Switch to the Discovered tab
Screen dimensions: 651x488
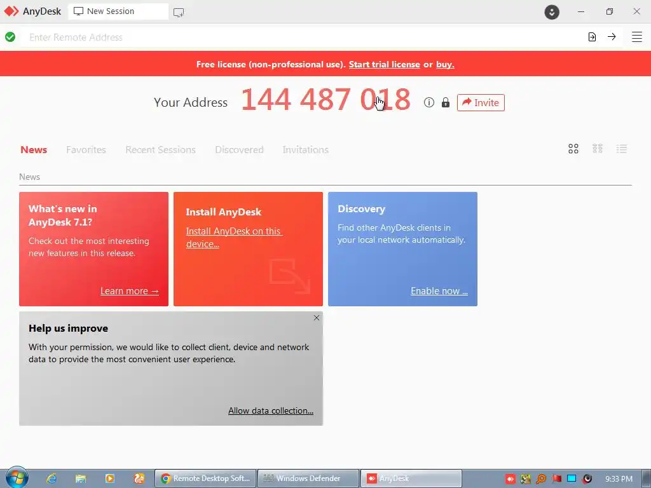[x=239, y=149]
